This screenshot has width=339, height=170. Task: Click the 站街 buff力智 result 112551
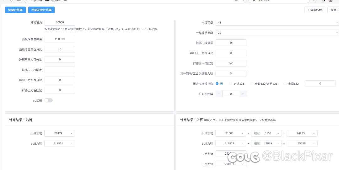tap(60, 143)
